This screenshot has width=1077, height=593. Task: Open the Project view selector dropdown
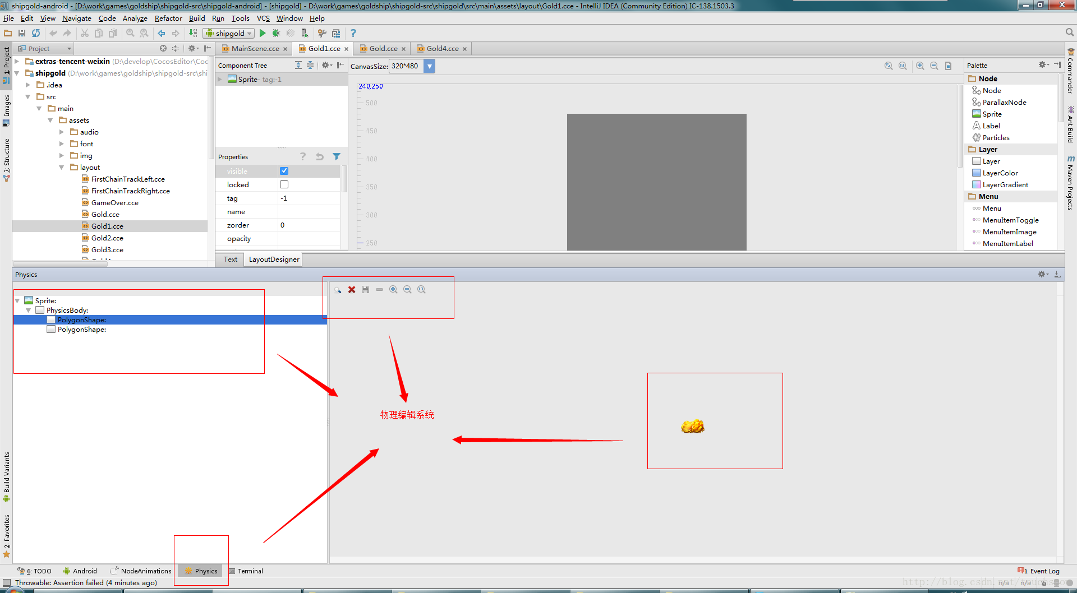coord(45,49)
